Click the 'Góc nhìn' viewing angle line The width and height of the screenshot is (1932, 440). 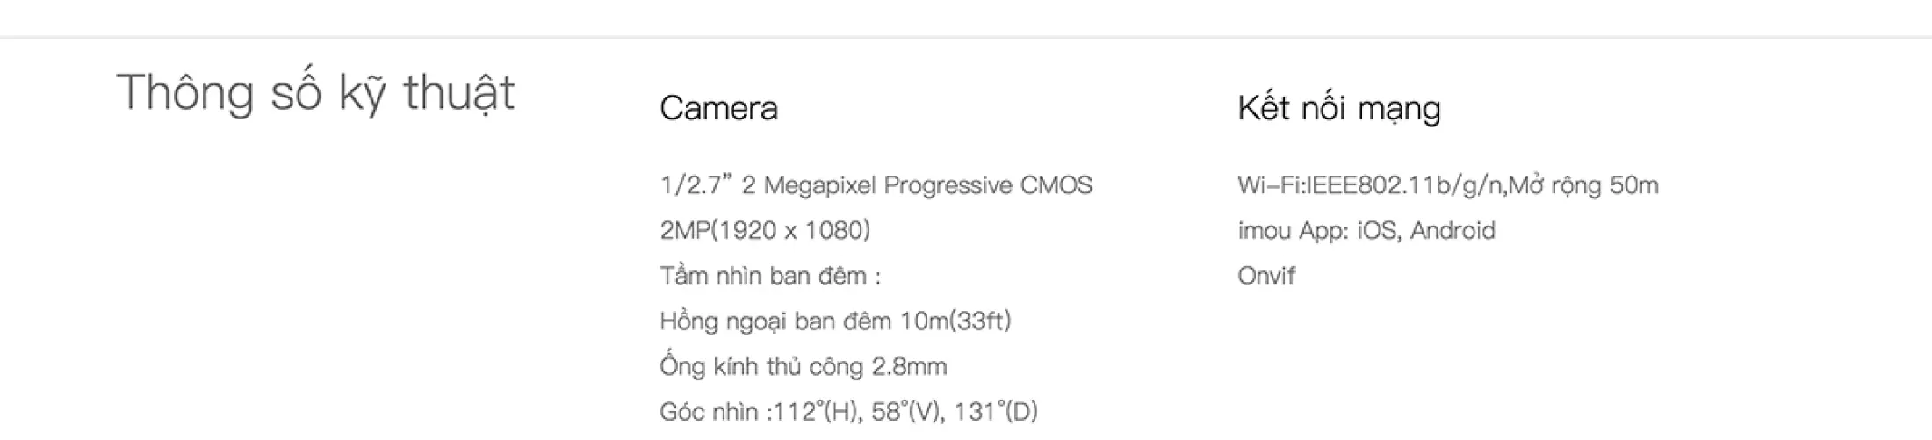(x=848, y=411)
